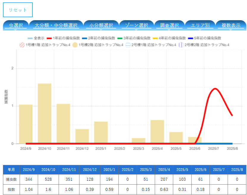
Task: Click the 複数表示 tab
Action: (x=231, y=26)
